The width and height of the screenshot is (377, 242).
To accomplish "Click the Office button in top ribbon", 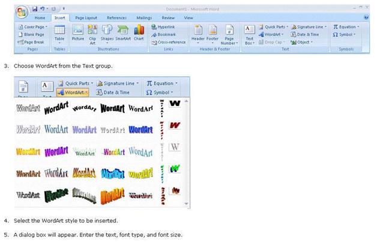I will (22, 12).
